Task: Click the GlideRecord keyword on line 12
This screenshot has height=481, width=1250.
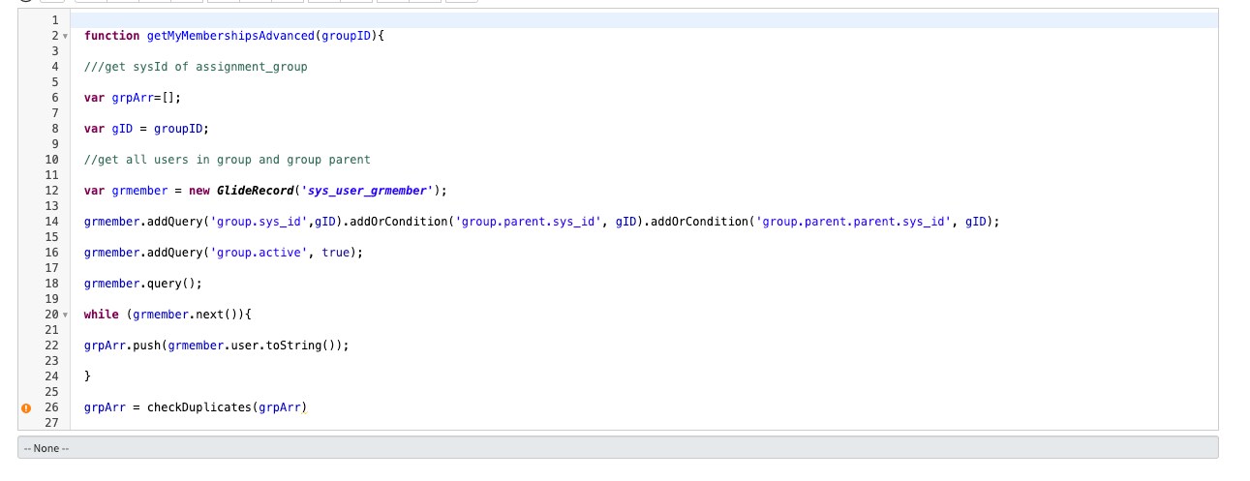Action: [256, 191]
